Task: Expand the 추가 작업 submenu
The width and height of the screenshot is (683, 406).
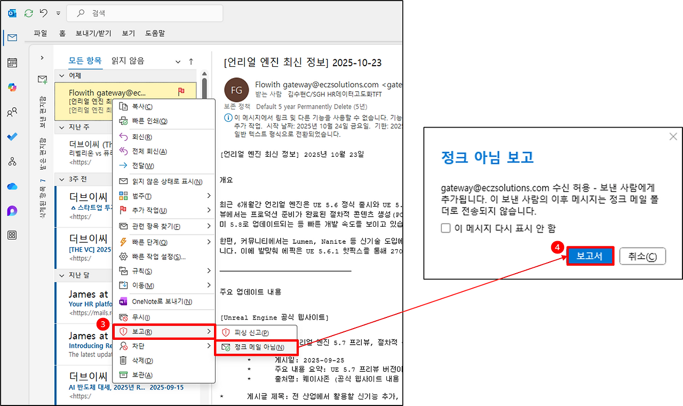Action: point(164,210)
